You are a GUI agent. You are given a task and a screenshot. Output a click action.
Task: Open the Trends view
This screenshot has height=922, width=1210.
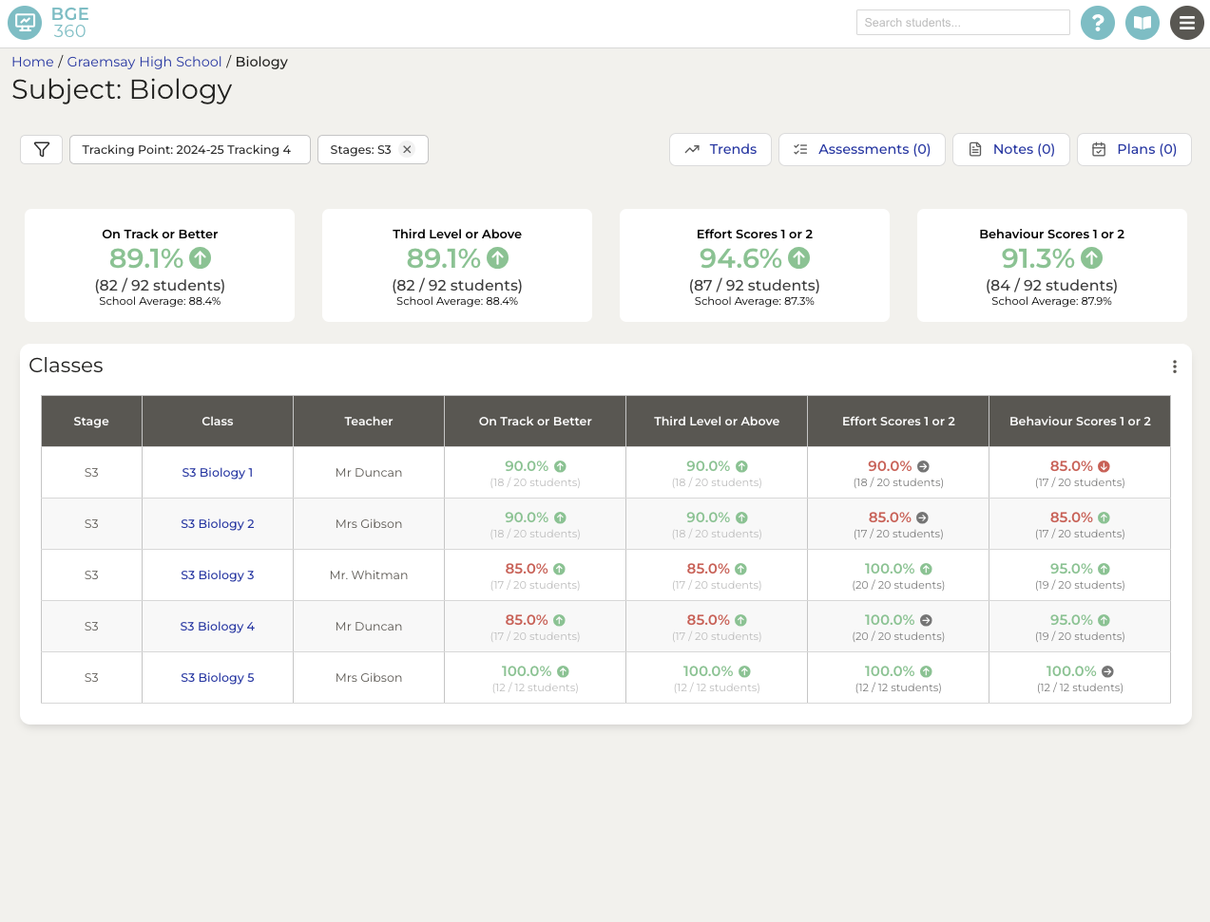(720, 149)
